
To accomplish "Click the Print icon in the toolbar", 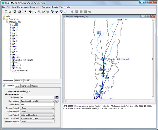I will pyautogui.click(x=19, y=12).
